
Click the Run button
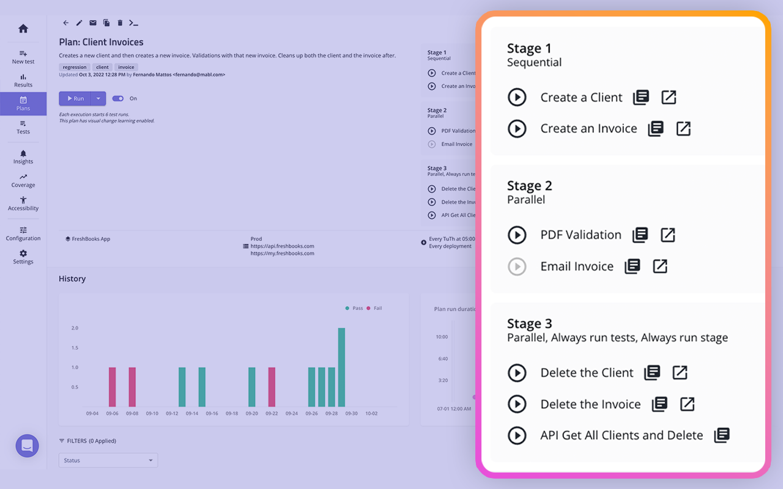tap(75, 98)
